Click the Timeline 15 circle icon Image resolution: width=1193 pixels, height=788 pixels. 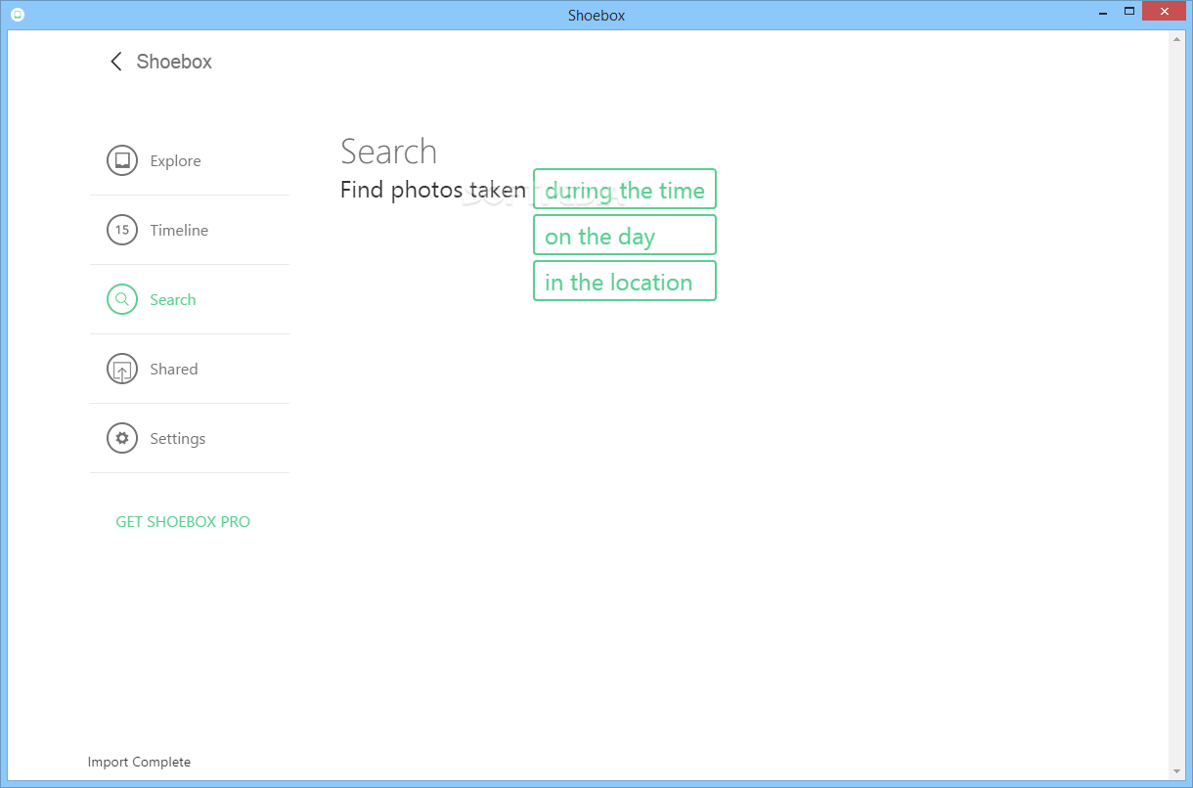click(122, 230)
